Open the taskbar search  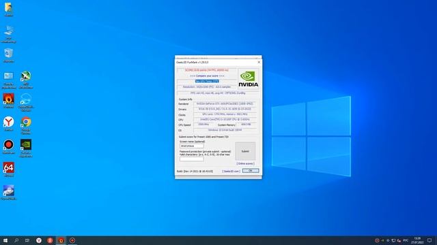(x=16, y=240)
